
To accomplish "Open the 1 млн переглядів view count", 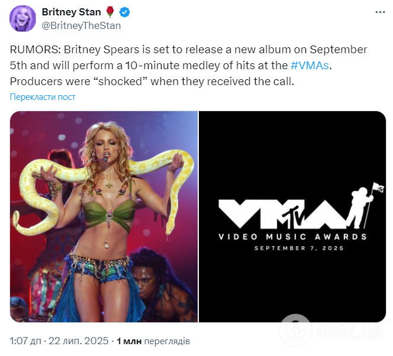I will click(x=153, y=341).
